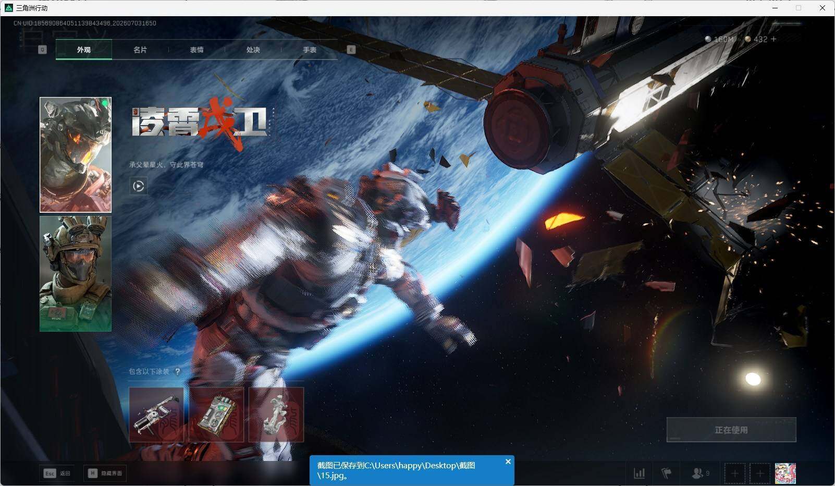View the weapon skin item in 包含以下涂装
The image size is (835, 486).
pos(156,415)
